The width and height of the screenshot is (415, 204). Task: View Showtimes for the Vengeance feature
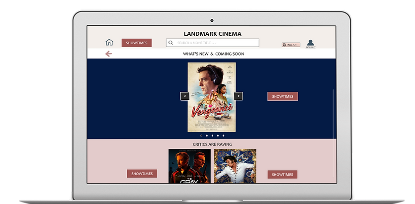coord(283,96)
